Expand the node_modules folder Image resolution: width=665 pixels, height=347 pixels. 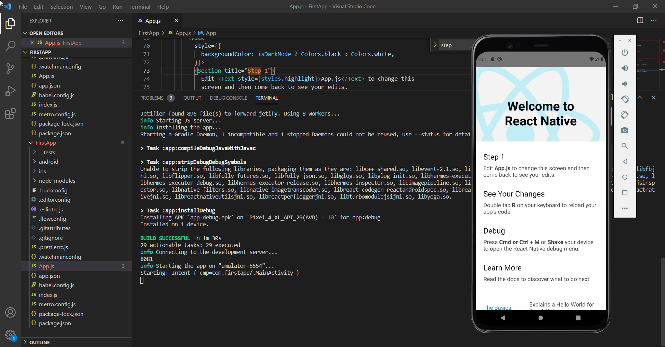[76, 181]
